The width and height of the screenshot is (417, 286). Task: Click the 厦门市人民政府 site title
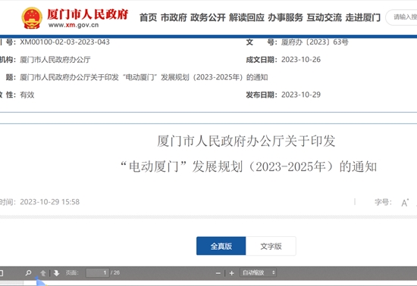pyautogui.click(x=88, y=14)
